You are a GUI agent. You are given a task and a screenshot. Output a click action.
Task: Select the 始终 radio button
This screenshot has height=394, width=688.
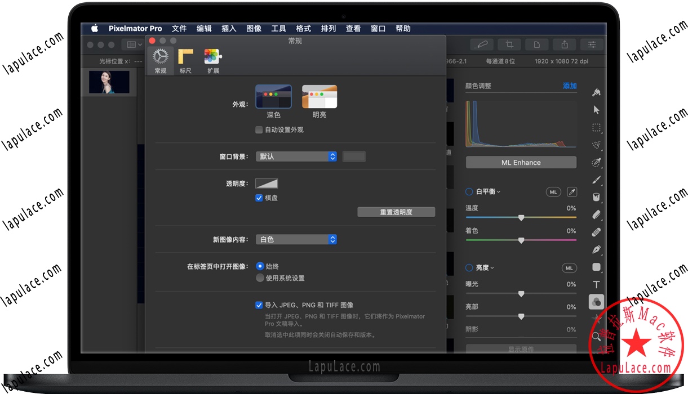click(x=260, y=266)
